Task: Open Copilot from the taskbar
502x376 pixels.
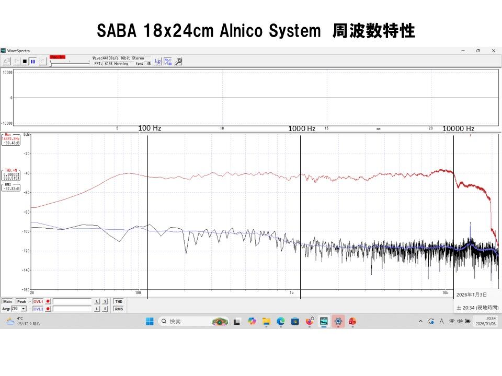Action: 252,321
